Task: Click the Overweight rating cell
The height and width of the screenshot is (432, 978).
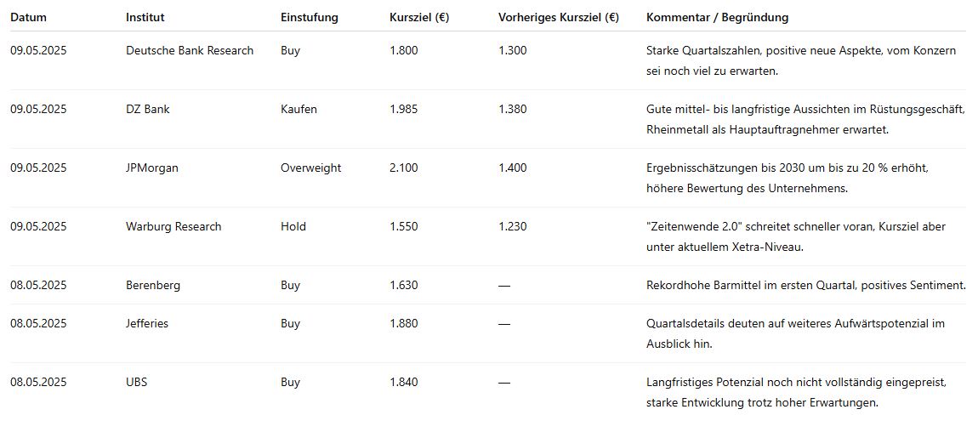Action: coord(310,168)
